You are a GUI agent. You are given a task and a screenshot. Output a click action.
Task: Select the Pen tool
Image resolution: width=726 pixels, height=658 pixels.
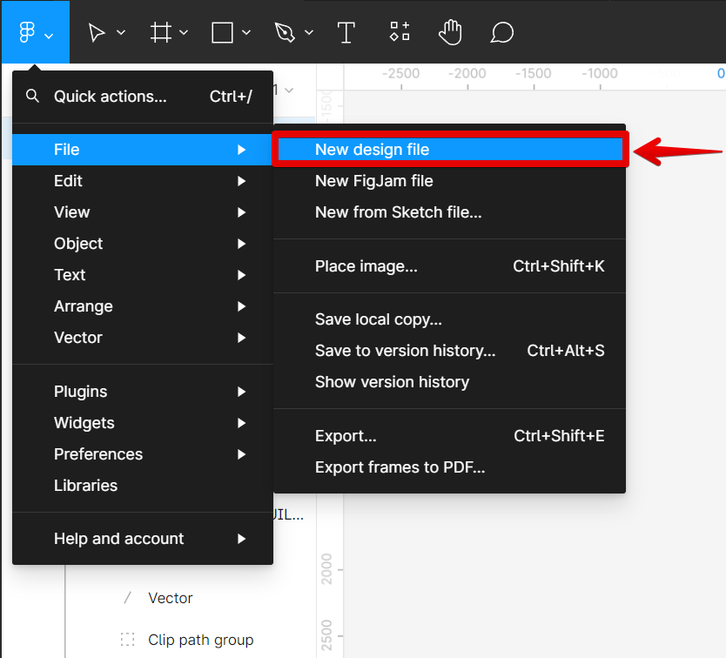[285, 33]
